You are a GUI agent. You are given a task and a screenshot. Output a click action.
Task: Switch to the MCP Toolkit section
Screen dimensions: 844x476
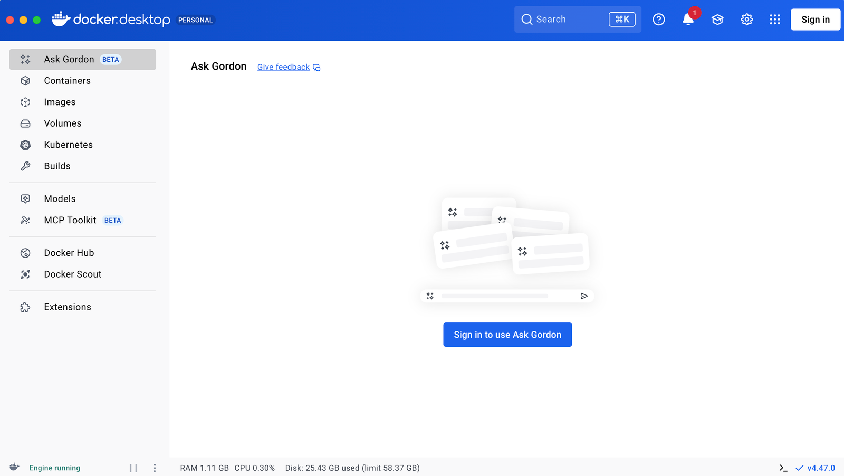(70, 220)
